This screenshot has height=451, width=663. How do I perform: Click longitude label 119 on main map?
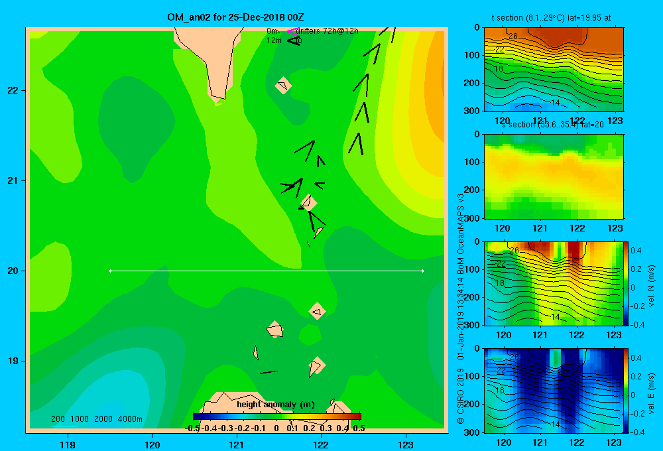[68, 444]
